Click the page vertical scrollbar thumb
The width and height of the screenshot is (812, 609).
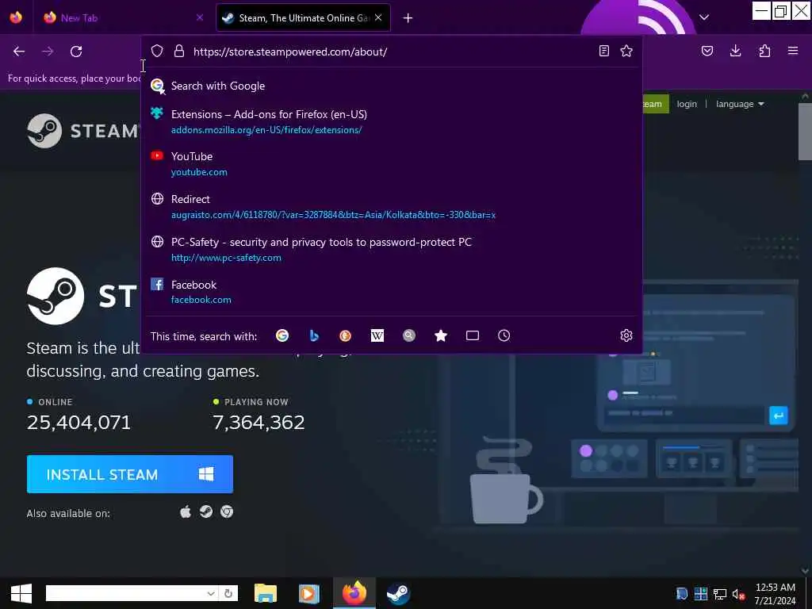click(x=805, y=132)
